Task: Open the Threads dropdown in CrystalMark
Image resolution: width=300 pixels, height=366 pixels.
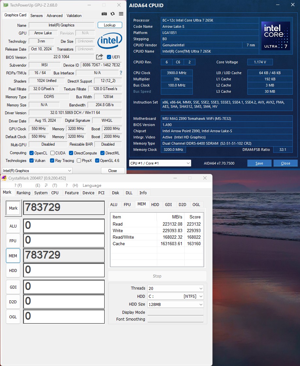Action: coord(175,289)
